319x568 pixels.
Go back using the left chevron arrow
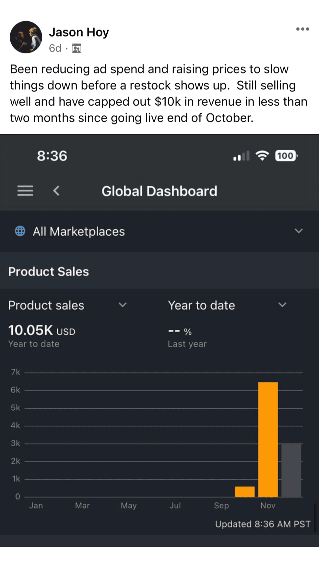(56, 191)
